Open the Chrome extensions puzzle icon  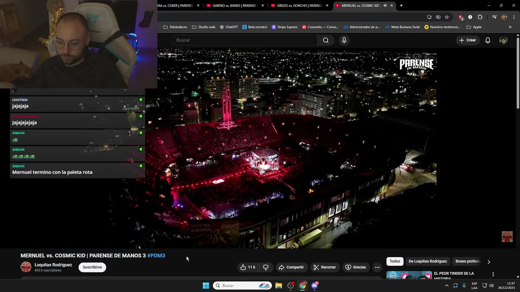pyautogui.click(x=480, y=17)
